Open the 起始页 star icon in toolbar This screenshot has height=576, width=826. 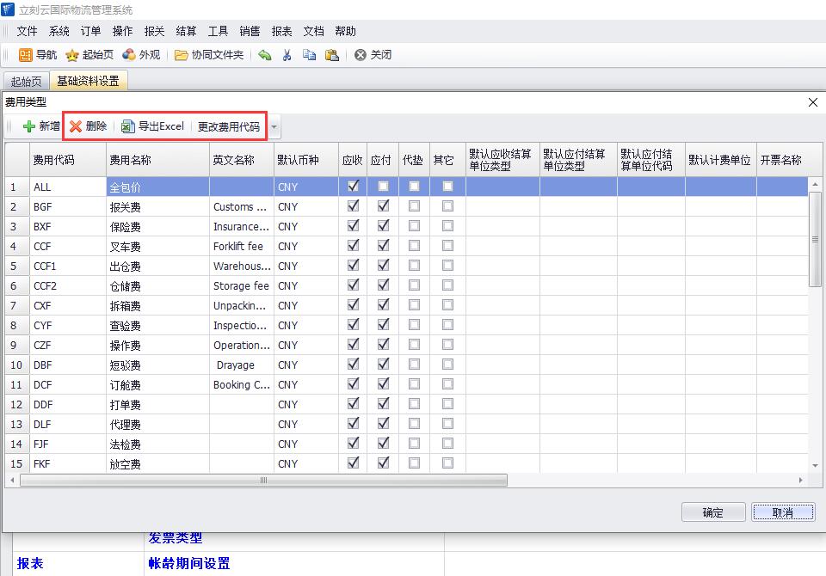pyautogui.click(x=73, y=55)
